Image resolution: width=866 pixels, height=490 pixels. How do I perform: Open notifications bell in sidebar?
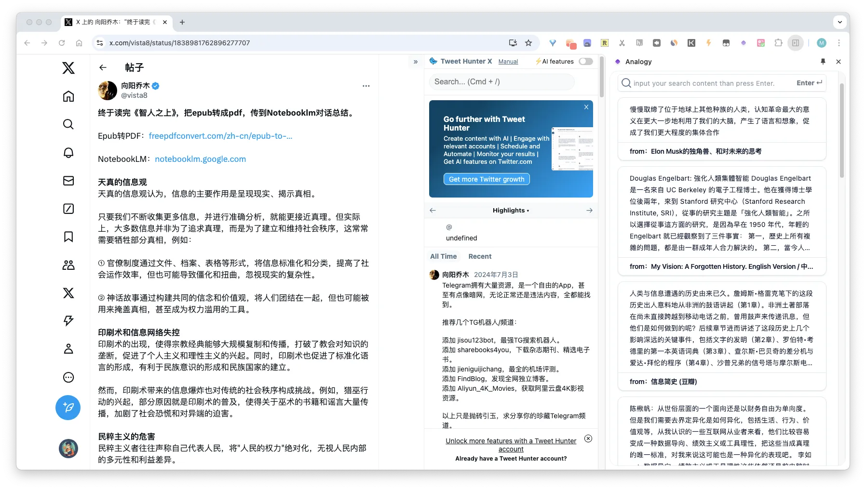tap(68, 153)
